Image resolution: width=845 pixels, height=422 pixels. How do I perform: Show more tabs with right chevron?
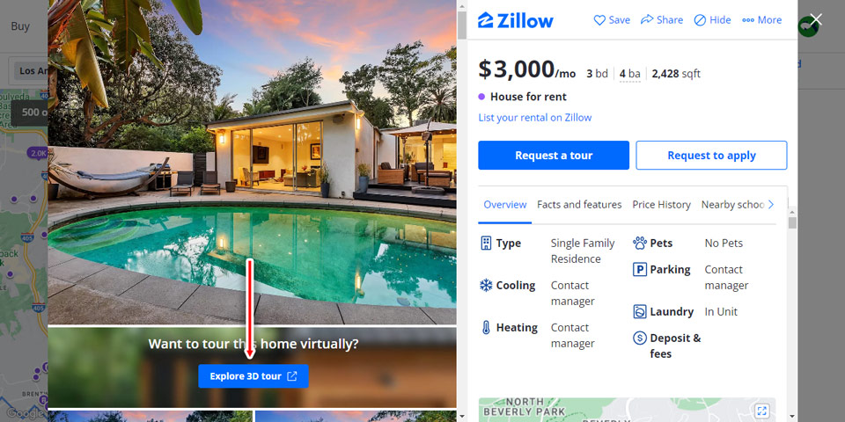pyautogui.click(x=771, y=205)
